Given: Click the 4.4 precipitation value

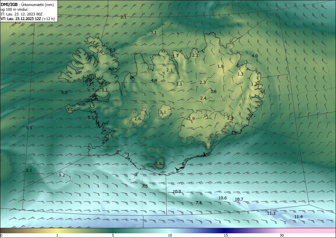Looking at the screenshot, I should [x=154, y=81].
